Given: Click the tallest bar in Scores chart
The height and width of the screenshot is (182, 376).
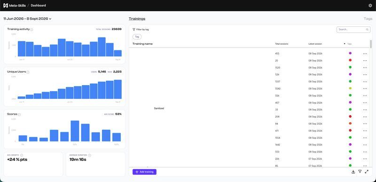Looking at the screenshot, I should coord(75,131).
